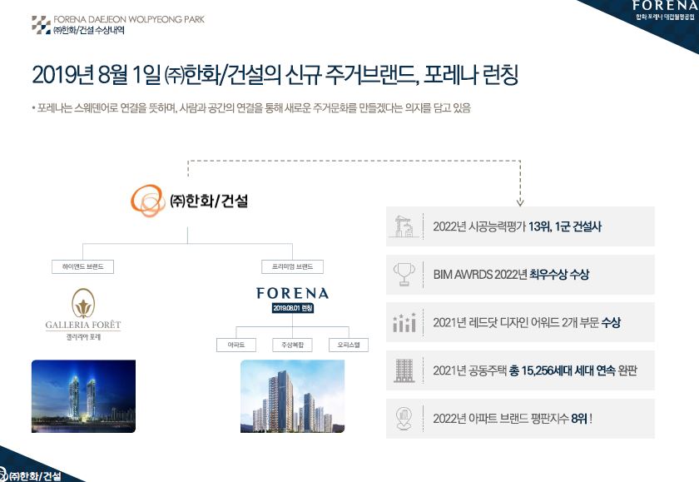Click the 2022년 시공능력평가 13위 row
Screen dimensions: 699x482
[x=520, y=226]
